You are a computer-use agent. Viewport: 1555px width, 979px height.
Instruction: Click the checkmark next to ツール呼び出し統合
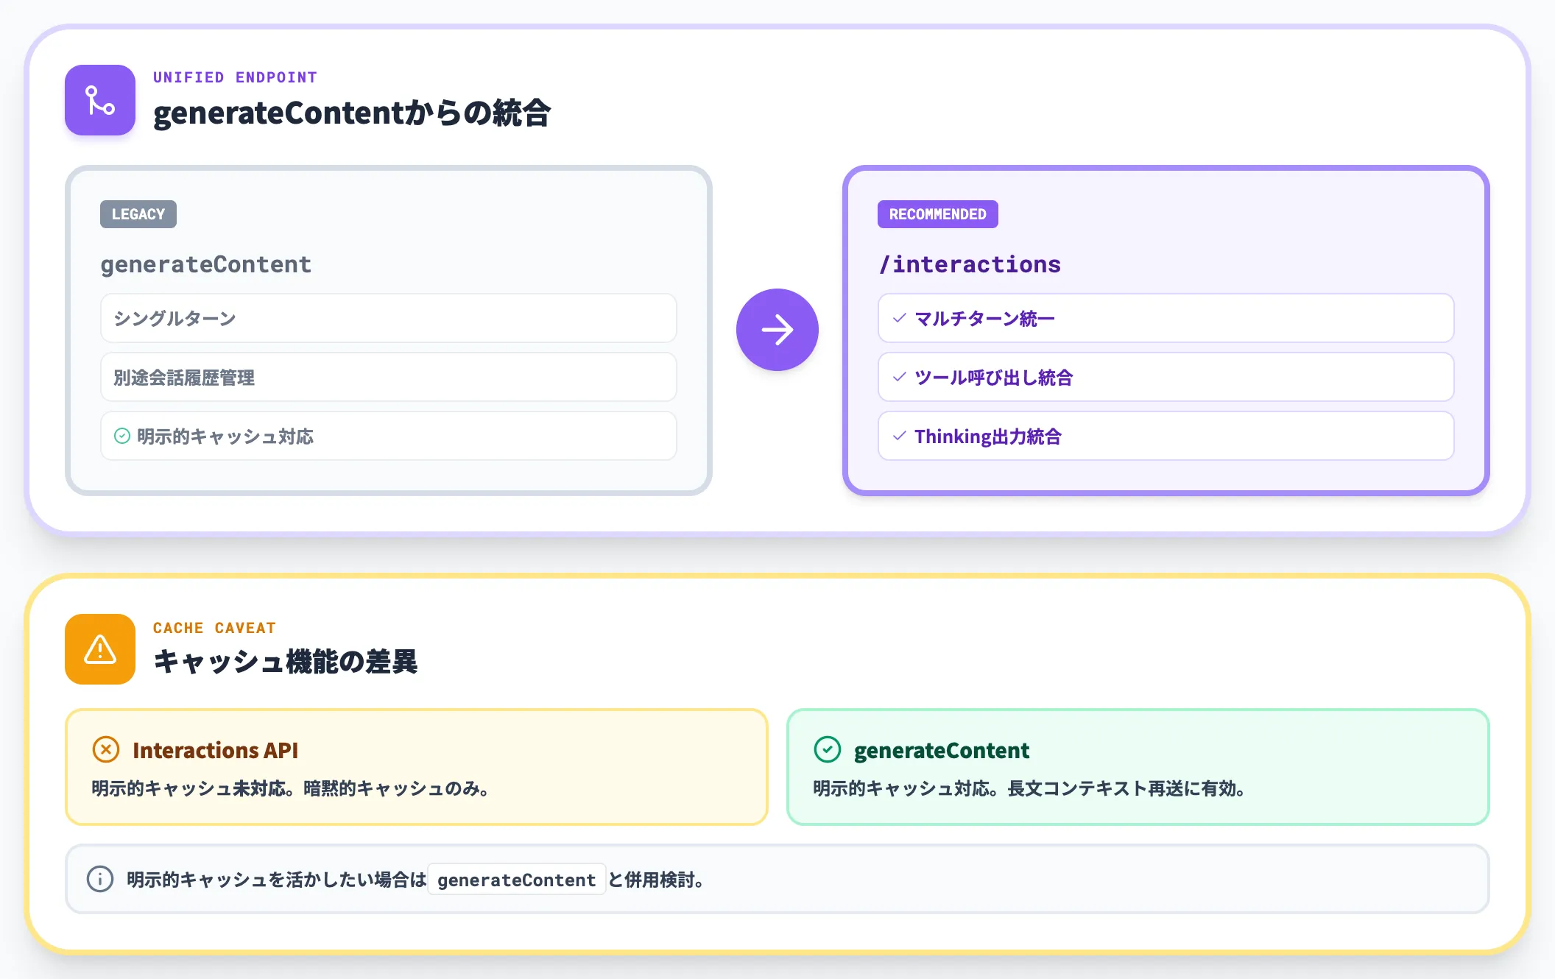(x=899, y=377)
